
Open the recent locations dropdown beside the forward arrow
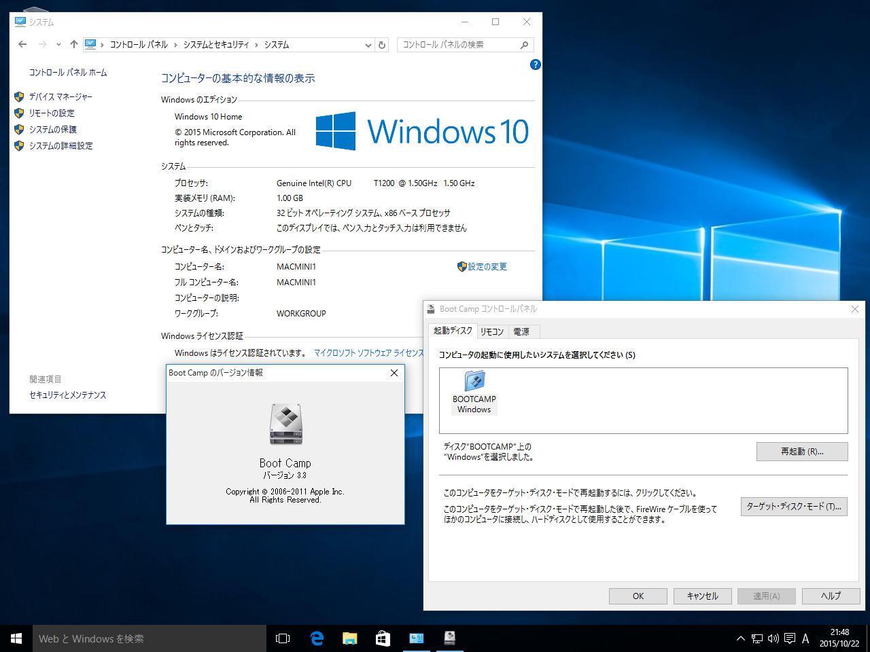coord(58,45)
